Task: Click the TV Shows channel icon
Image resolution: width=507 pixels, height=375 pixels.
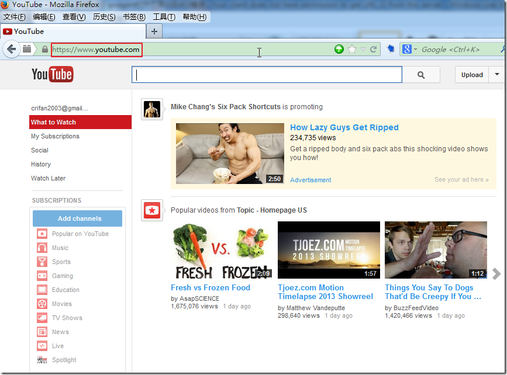Action: coord(42,318)
